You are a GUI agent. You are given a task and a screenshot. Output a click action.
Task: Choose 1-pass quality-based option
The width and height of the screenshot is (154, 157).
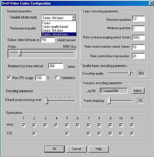(59, 27)
